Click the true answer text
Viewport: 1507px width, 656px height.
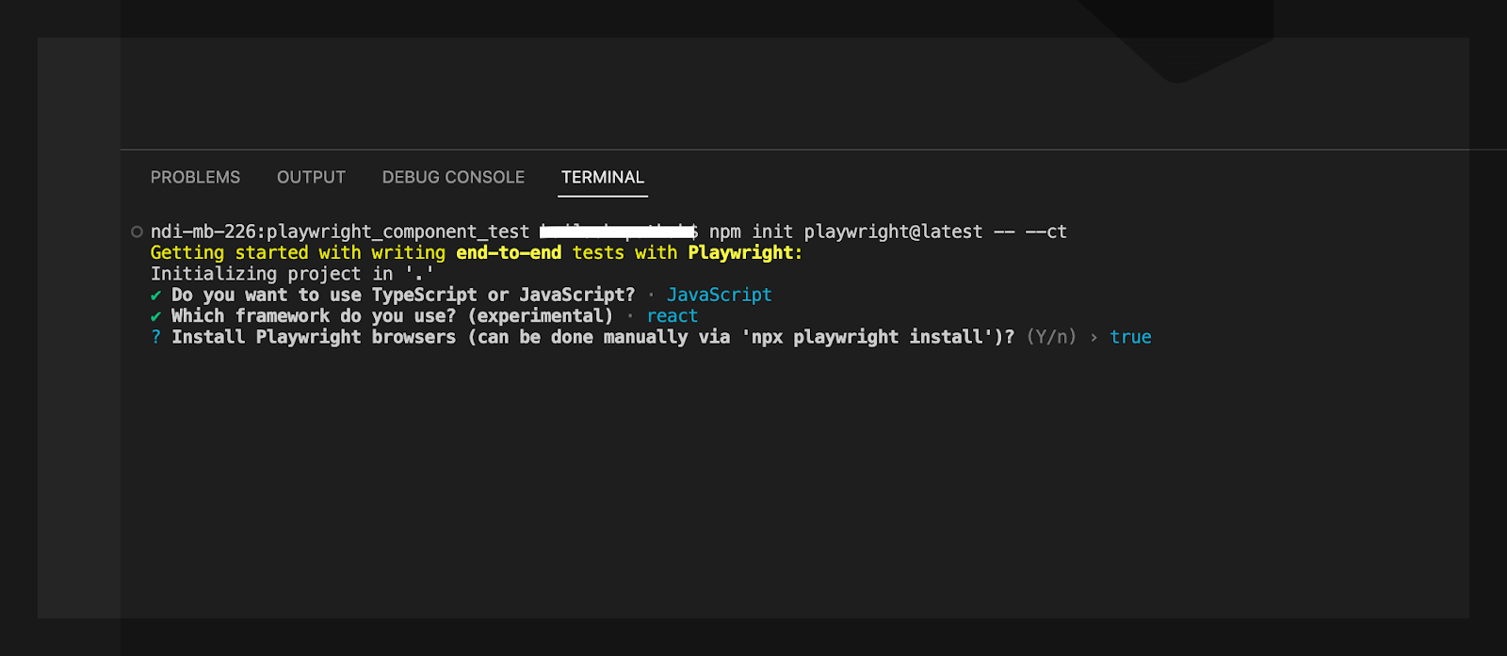point(1131,337)
